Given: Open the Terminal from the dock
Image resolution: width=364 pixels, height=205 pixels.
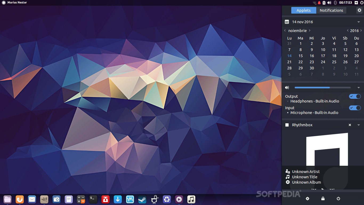Looking at the screenshot, I should (x=93, y=199).
